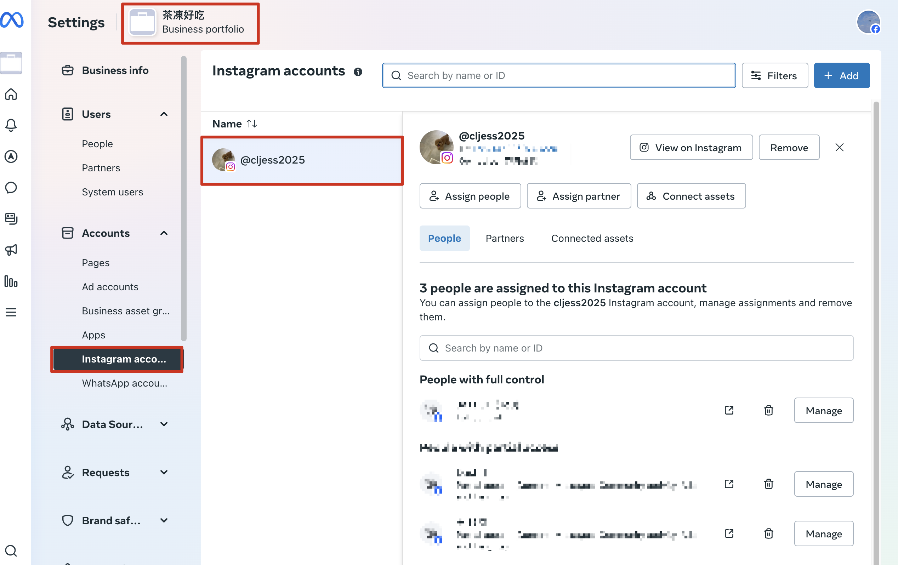Click the @cljess2025 profile picture in details
This screenshot has width=898, height=565.
(x=436, y=147)
